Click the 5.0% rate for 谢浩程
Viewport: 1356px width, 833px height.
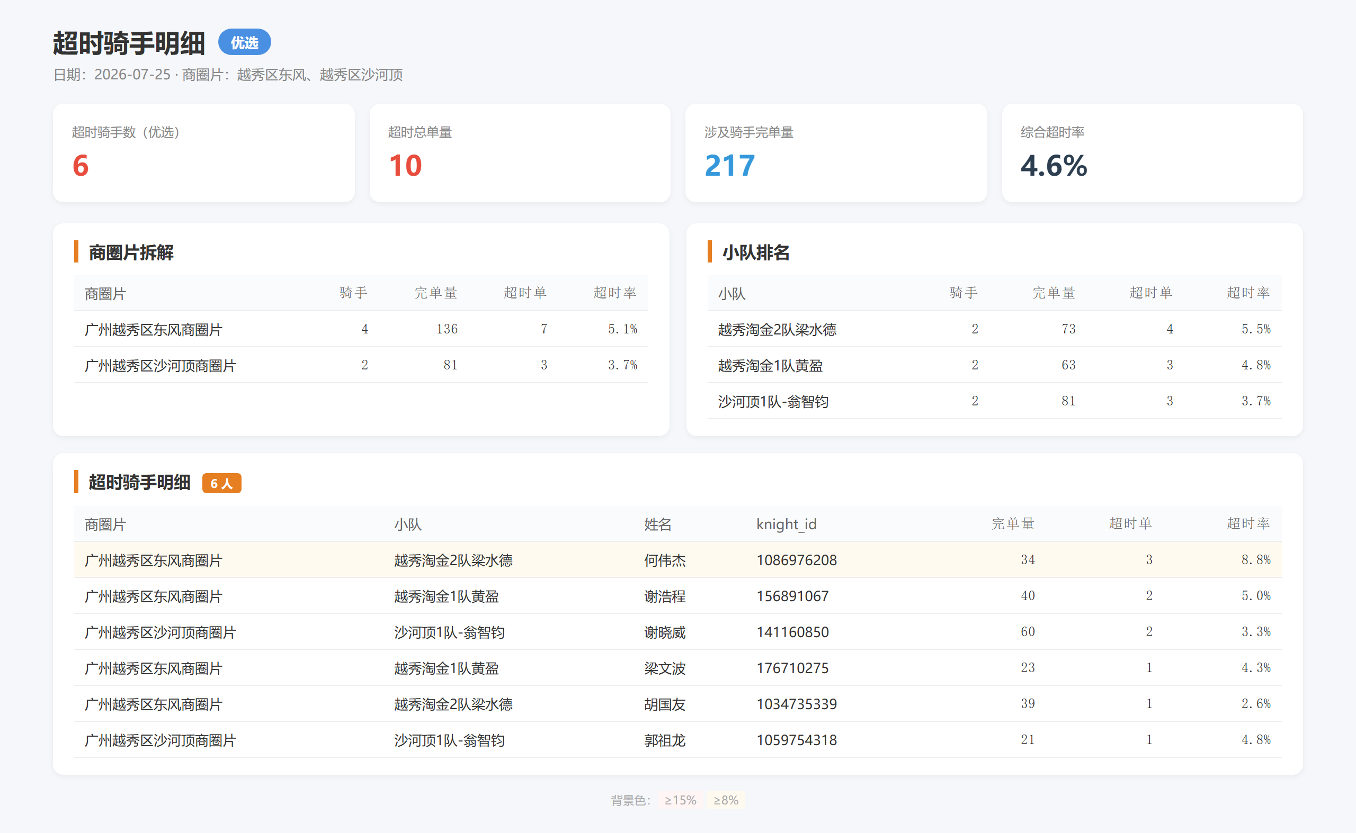click(1256, 595)
